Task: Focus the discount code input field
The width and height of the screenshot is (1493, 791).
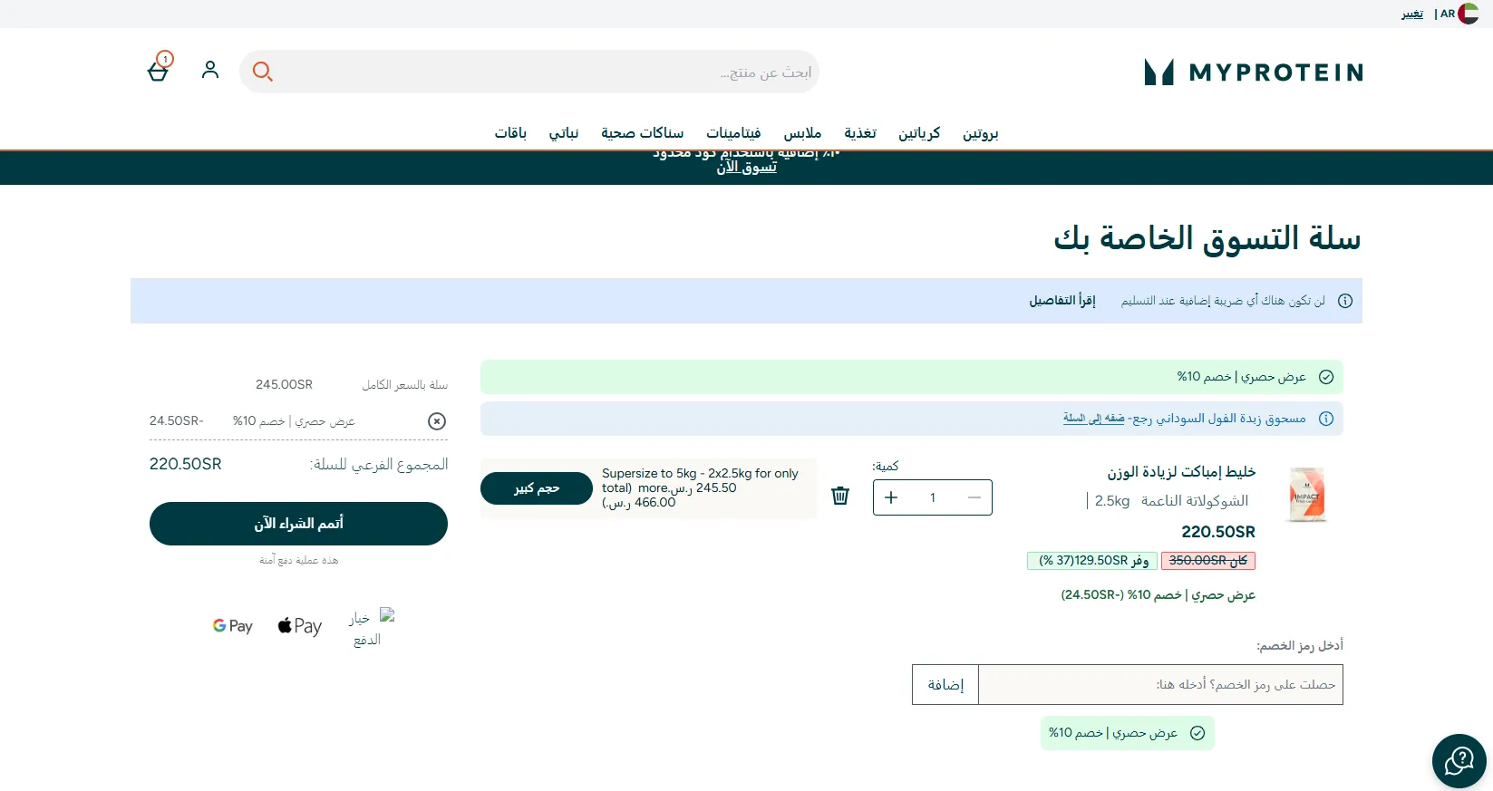Action: (1160, 685)
